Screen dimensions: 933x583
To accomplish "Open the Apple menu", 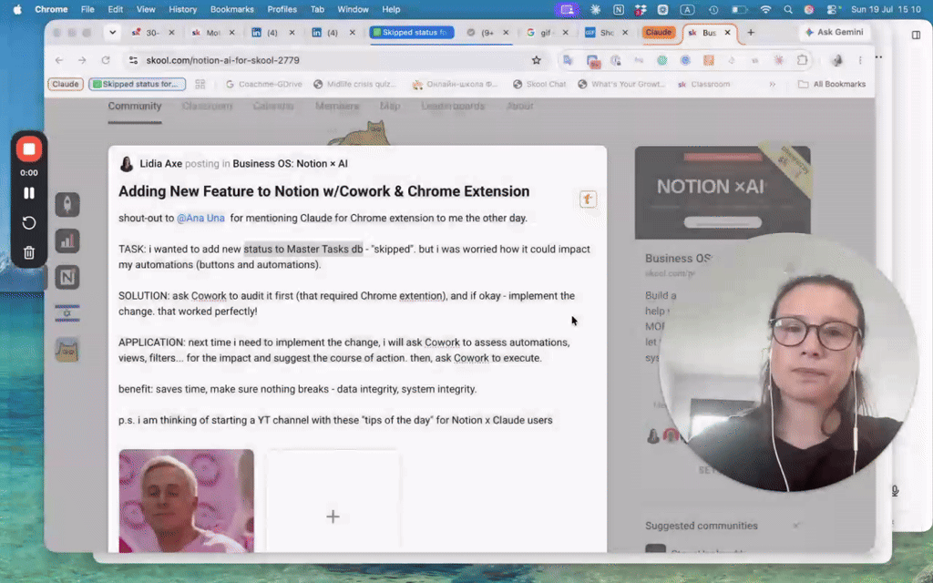I will pyautogui.click(x=17, y=9).
